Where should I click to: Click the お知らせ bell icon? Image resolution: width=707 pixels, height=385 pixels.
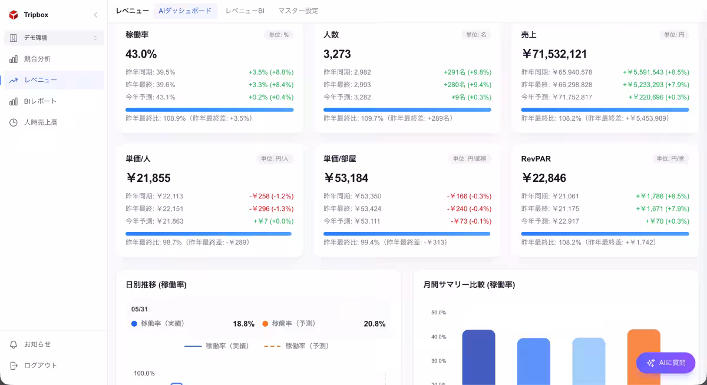(x=14, y=344)
